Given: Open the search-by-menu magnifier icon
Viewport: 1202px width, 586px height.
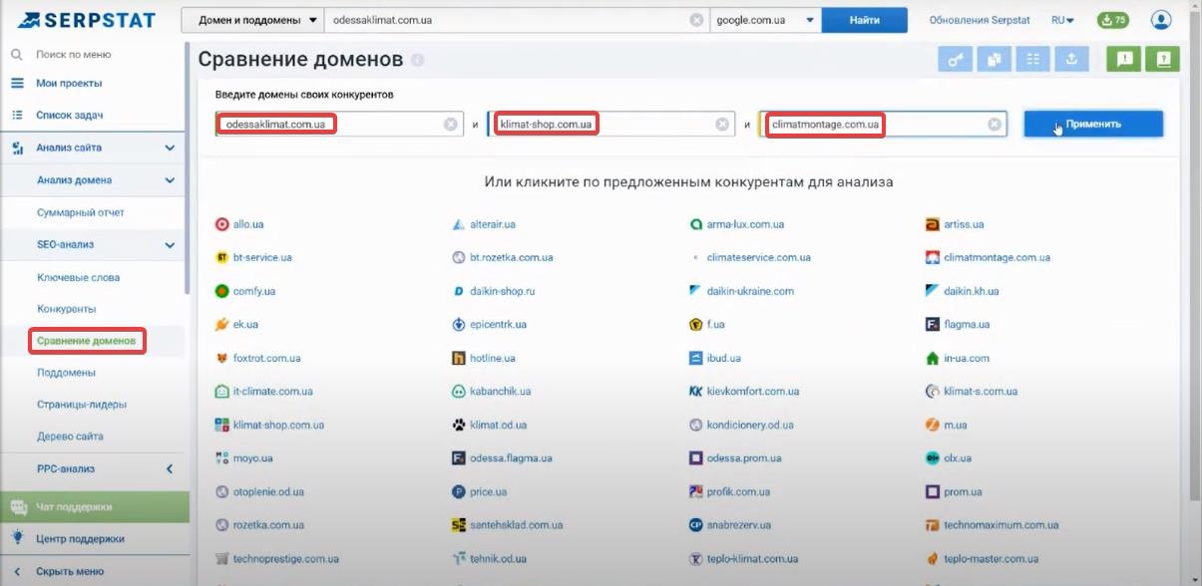Looking at the screenshot, I should (x=17, y=55).
